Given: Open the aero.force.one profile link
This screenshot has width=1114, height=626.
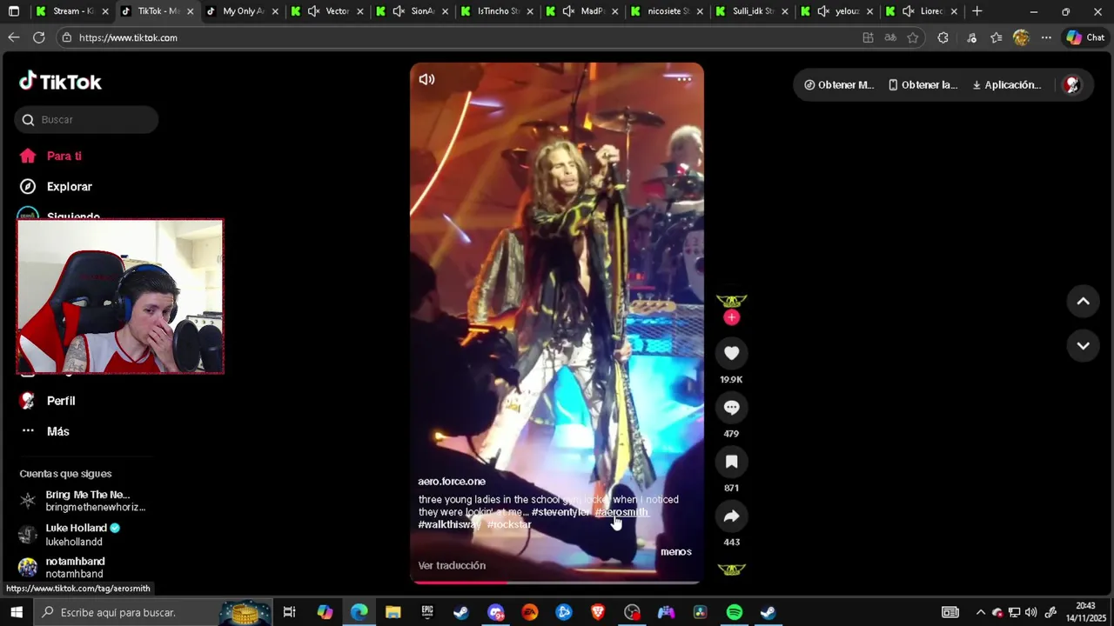Looking at the screenshot, I should pos(452,482).
